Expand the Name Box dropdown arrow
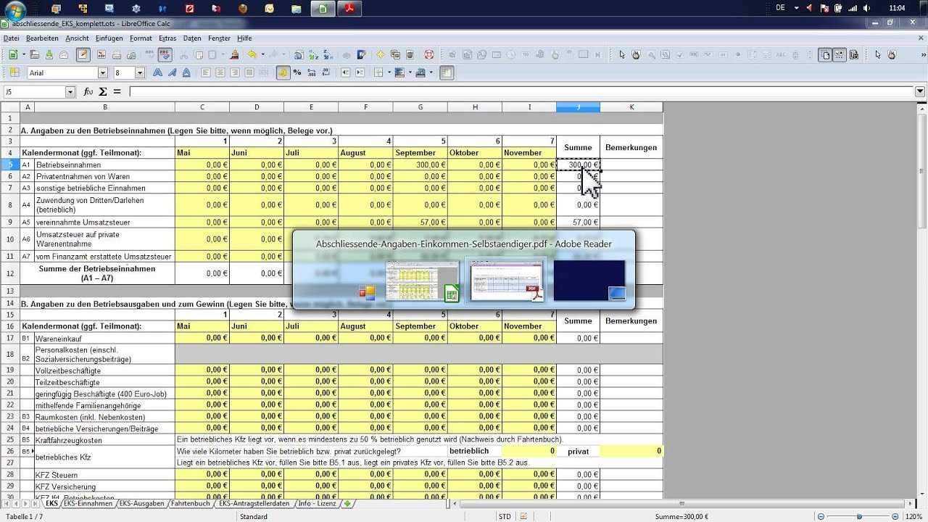The height and width of the screenshot is (522, 928). click(x=70, y=92)
